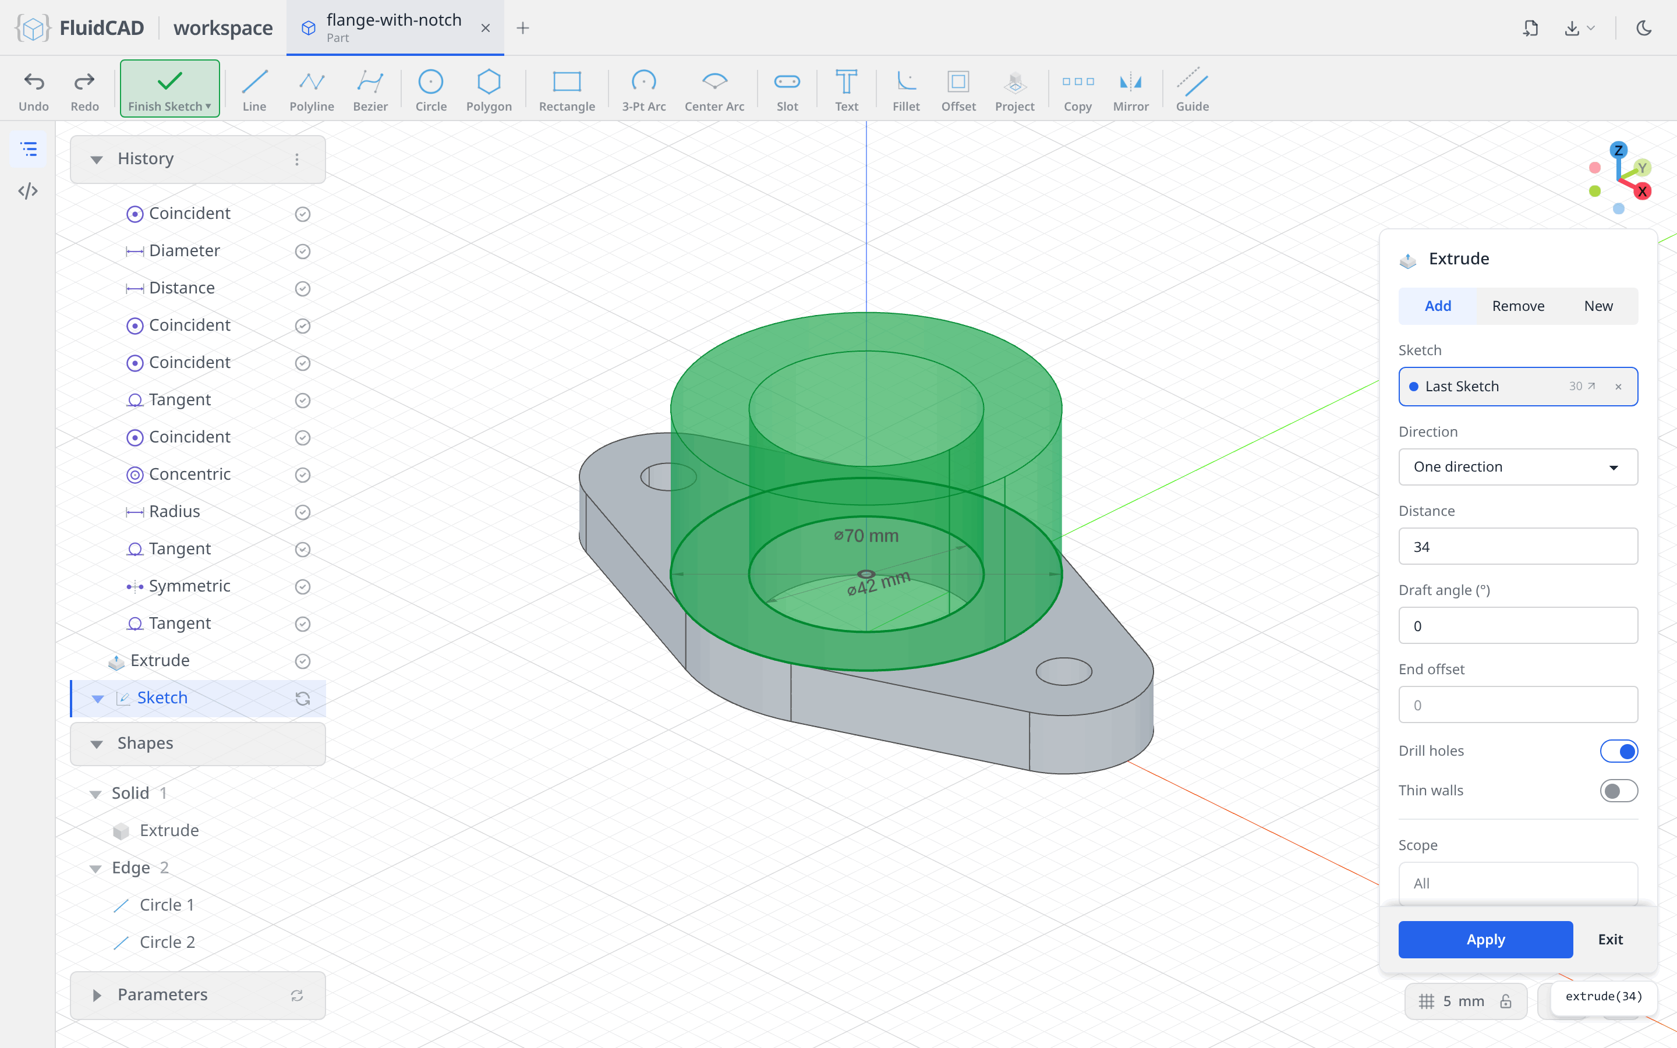Viewport: 1677px width, 1048px height.
Task: Toggle the Thin walls switch
Action: (x=1619, y=791)
